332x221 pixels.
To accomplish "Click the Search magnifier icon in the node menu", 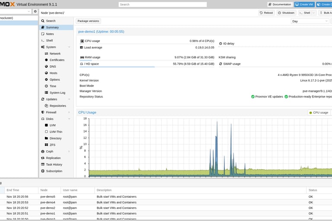I will (x=43, y=21).
